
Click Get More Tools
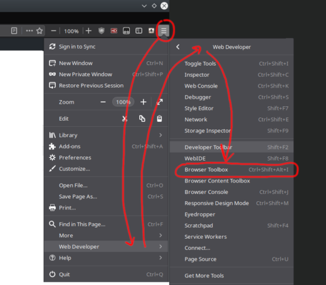[x=231, y=276]
